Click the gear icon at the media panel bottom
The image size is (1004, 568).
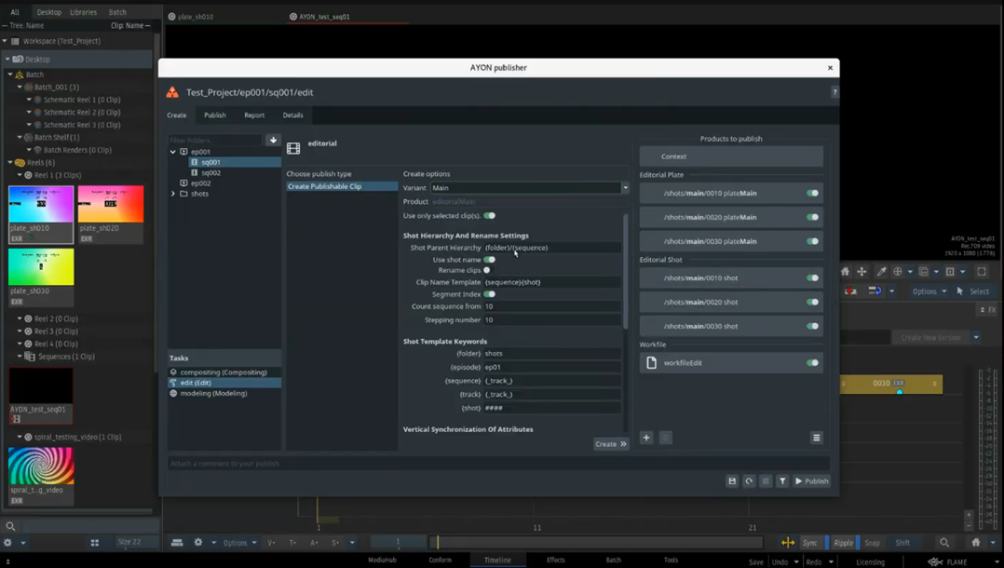(7, 542)
